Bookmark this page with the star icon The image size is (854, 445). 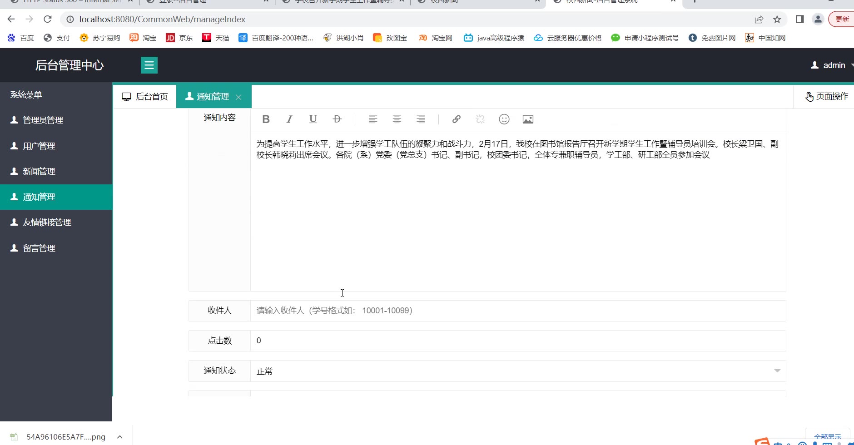coord(777,20)
